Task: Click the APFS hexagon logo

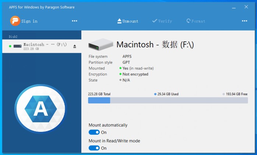Action: click(41, 109)
